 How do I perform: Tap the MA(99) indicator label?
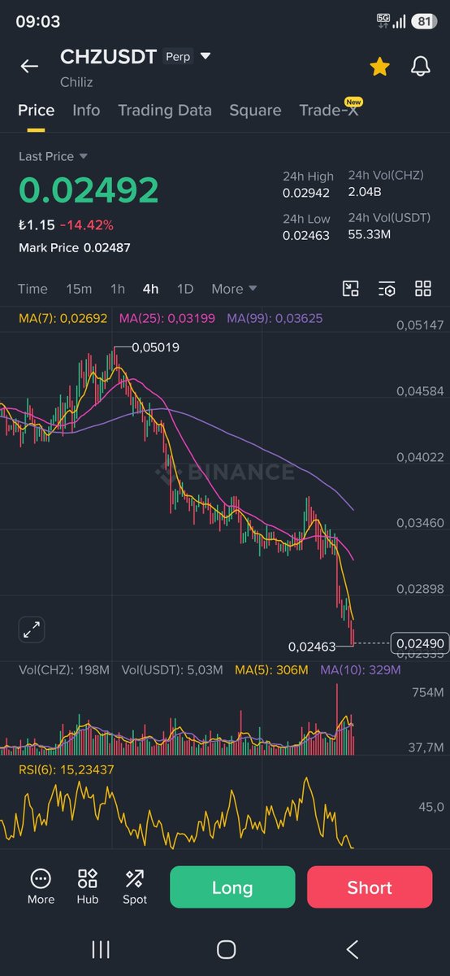[x=275, y=319]
